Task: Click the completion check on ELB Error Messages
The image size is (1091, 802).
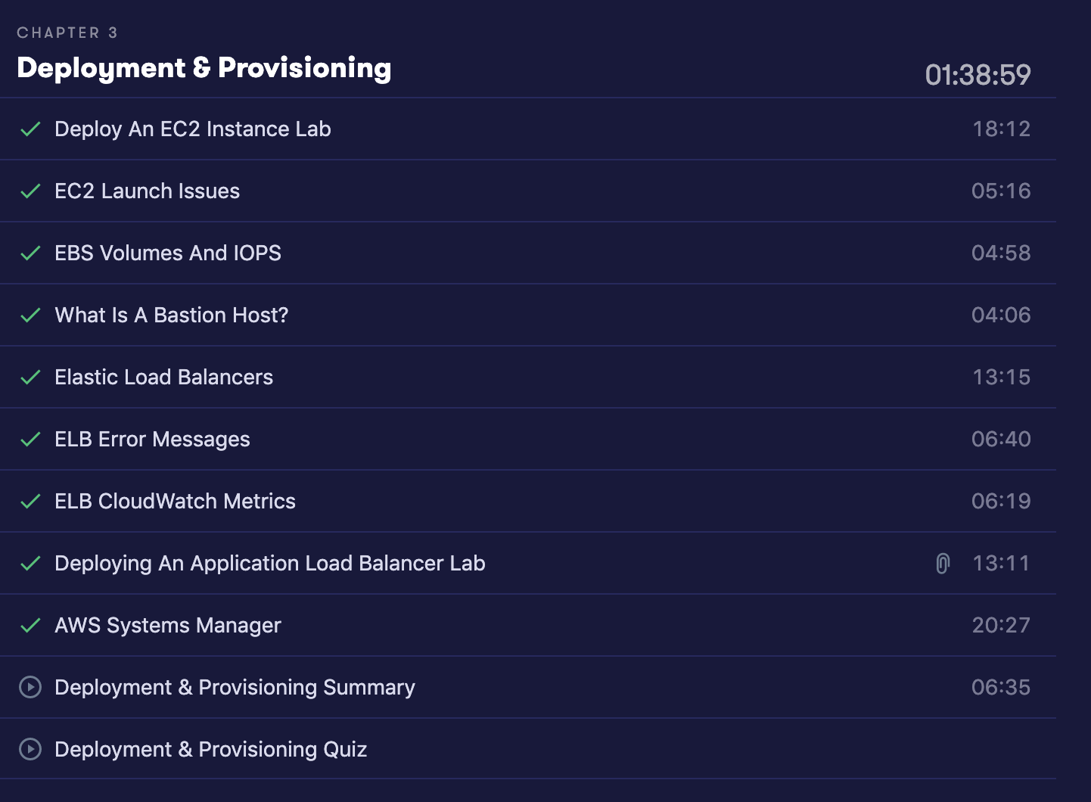Action: tap(30, 440)
